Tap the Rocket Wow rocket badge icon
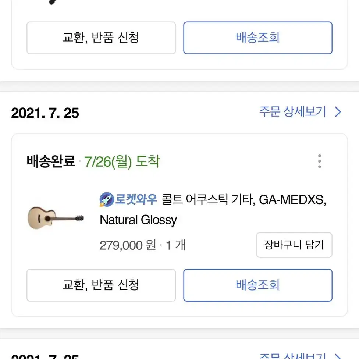Image resolution: width=359 pixels, height=359 pixels. pos(107,199)
